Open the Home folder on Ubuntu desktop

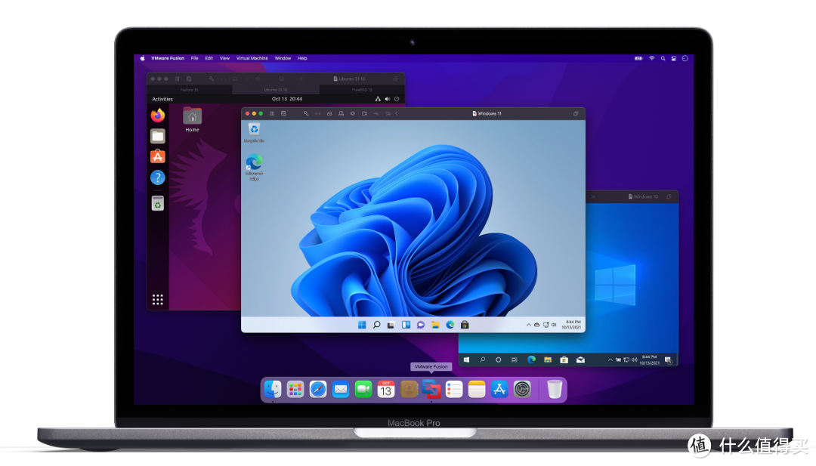(x=192, y=120)
